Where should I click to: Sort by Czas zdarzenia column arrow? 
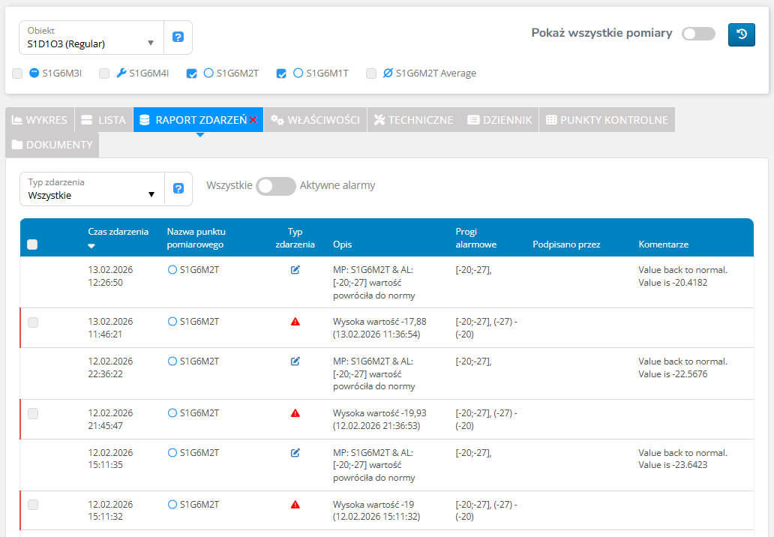(91, 246)
